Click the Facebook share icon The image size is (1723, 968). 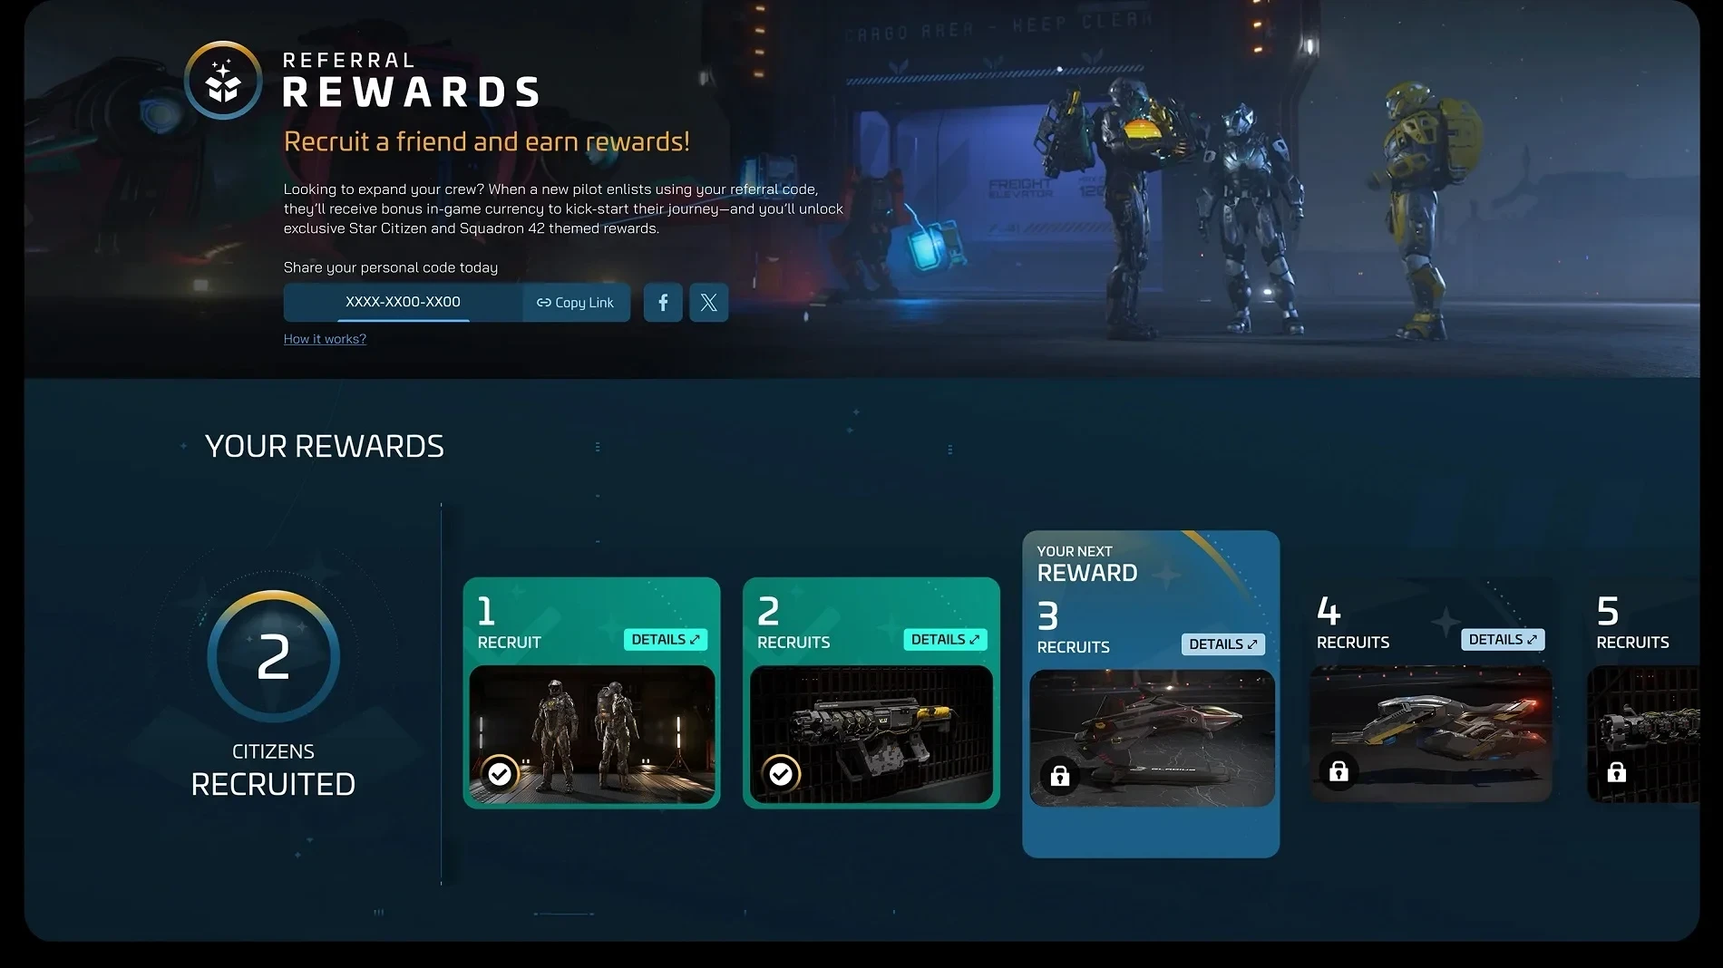(x=663, y=303)
